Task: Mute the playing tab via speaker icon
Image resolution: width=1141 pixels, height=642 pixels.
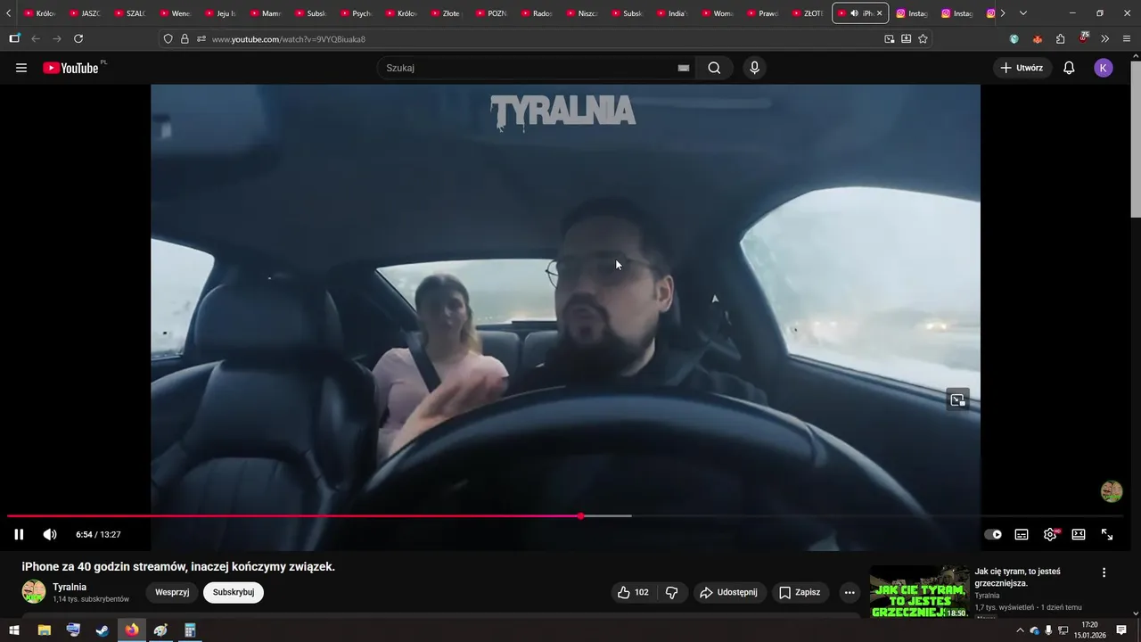Action: coord(854,13)
